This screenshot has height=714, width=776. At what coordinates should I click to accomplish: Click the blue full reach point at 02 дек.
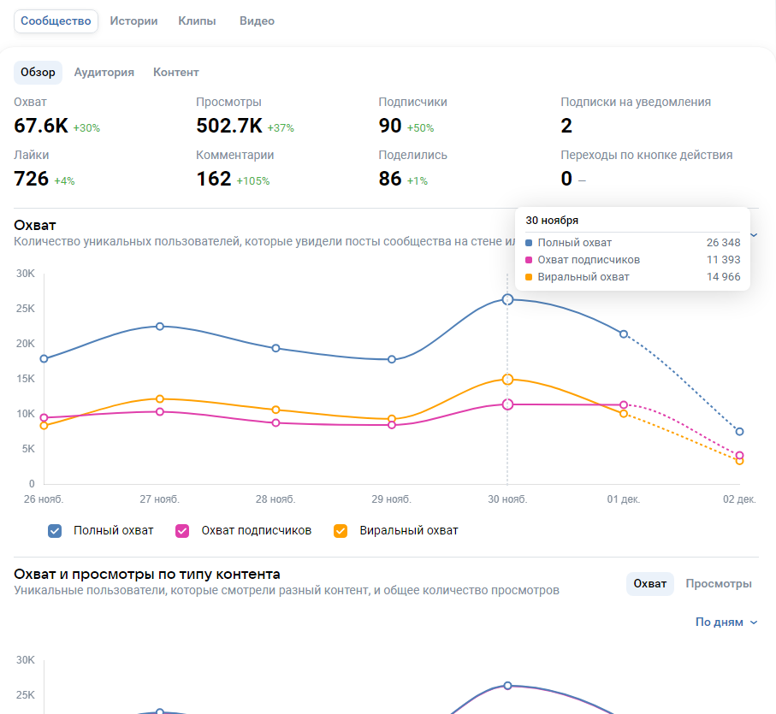tap(739, 432)
